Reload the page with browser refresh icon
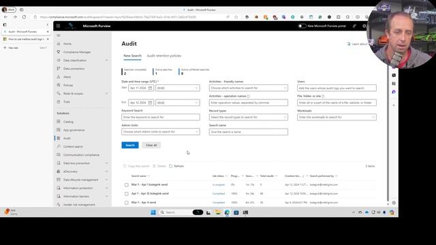 coord(24,17)
